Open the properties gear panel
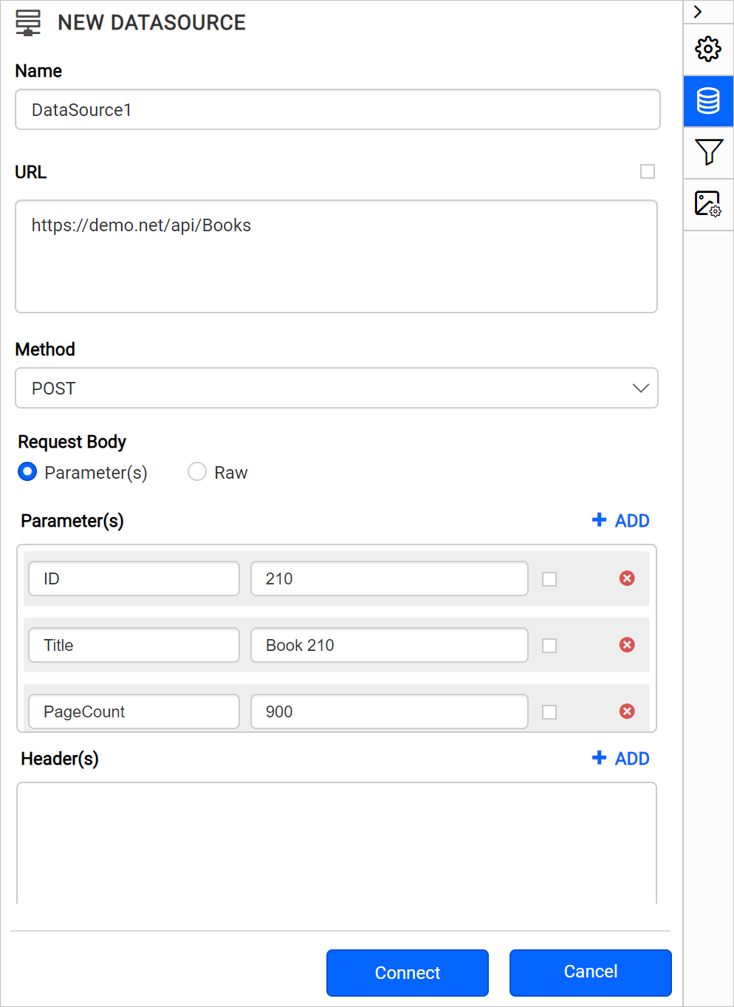 pyautogui.click(x=708, y=50)
